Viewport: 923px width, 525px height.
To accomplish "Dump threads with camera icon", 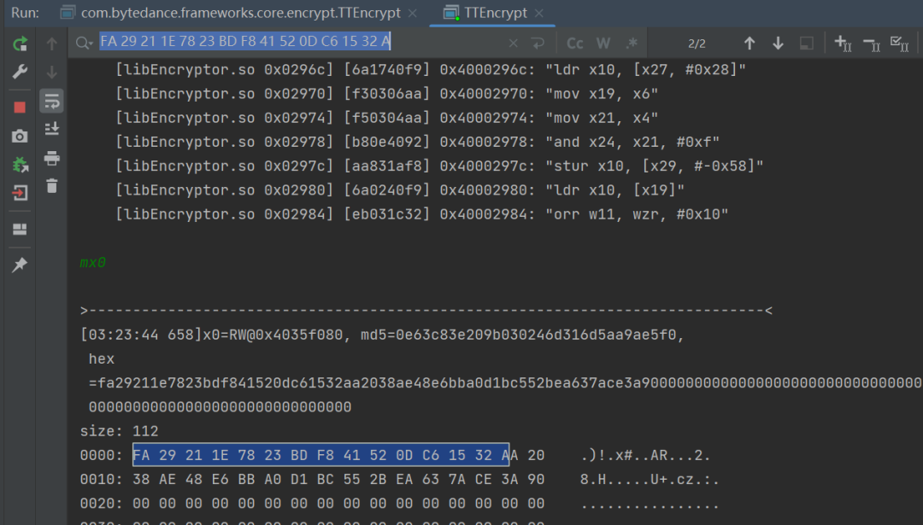I will 20,136.
